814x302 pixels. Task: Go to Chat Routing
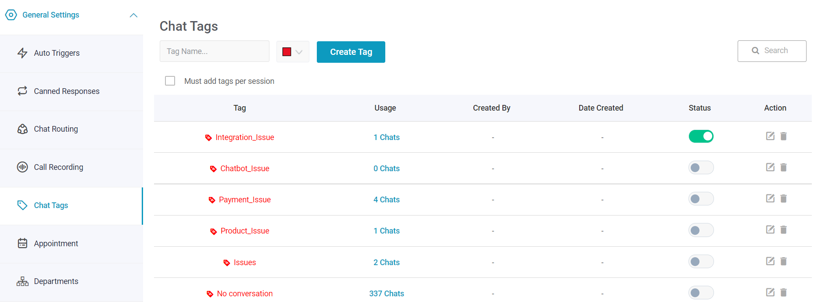pos(72,129)
